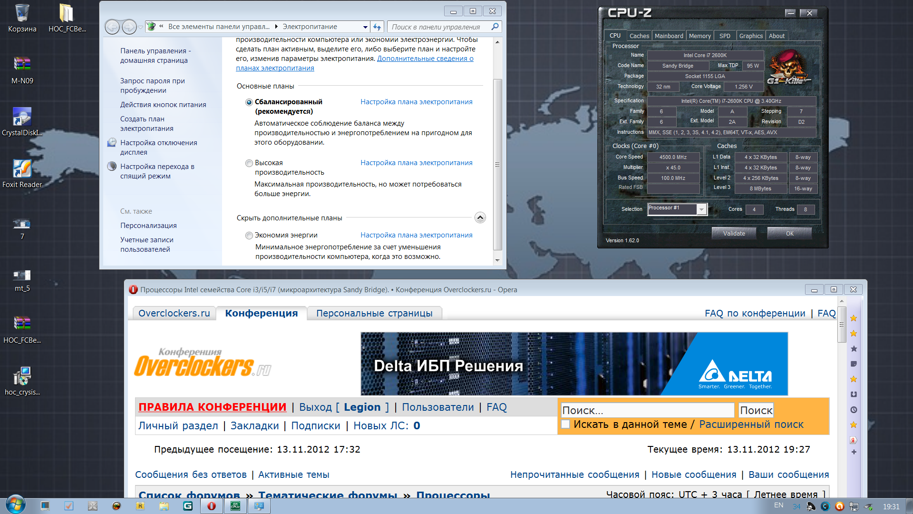913x514 pixels.
Task: Click Opera icon in the taskbar
Action: coord(212,506)
